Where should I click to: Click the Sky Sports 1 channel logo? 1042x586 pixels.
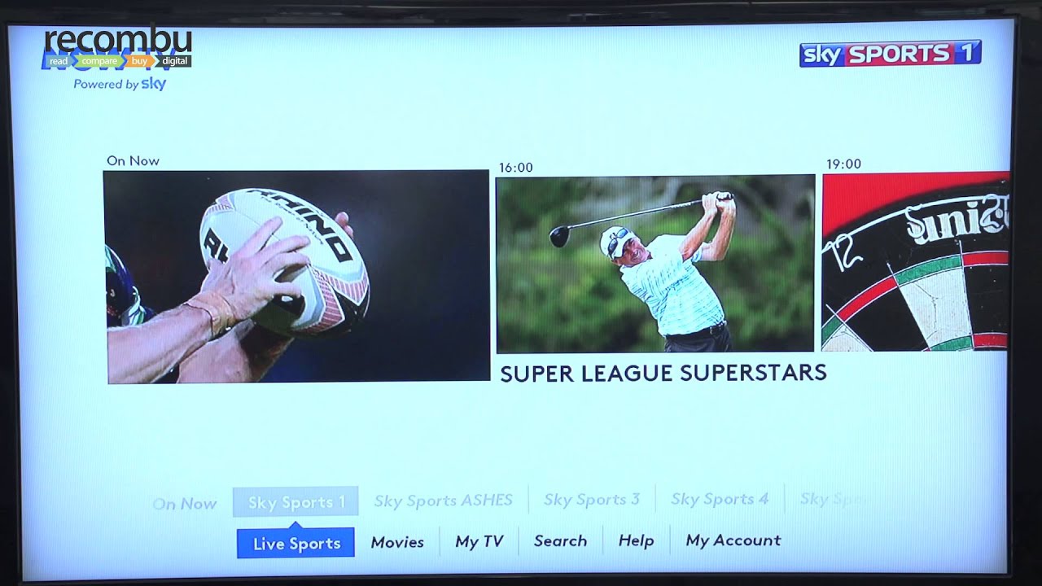tap(890, 54)
